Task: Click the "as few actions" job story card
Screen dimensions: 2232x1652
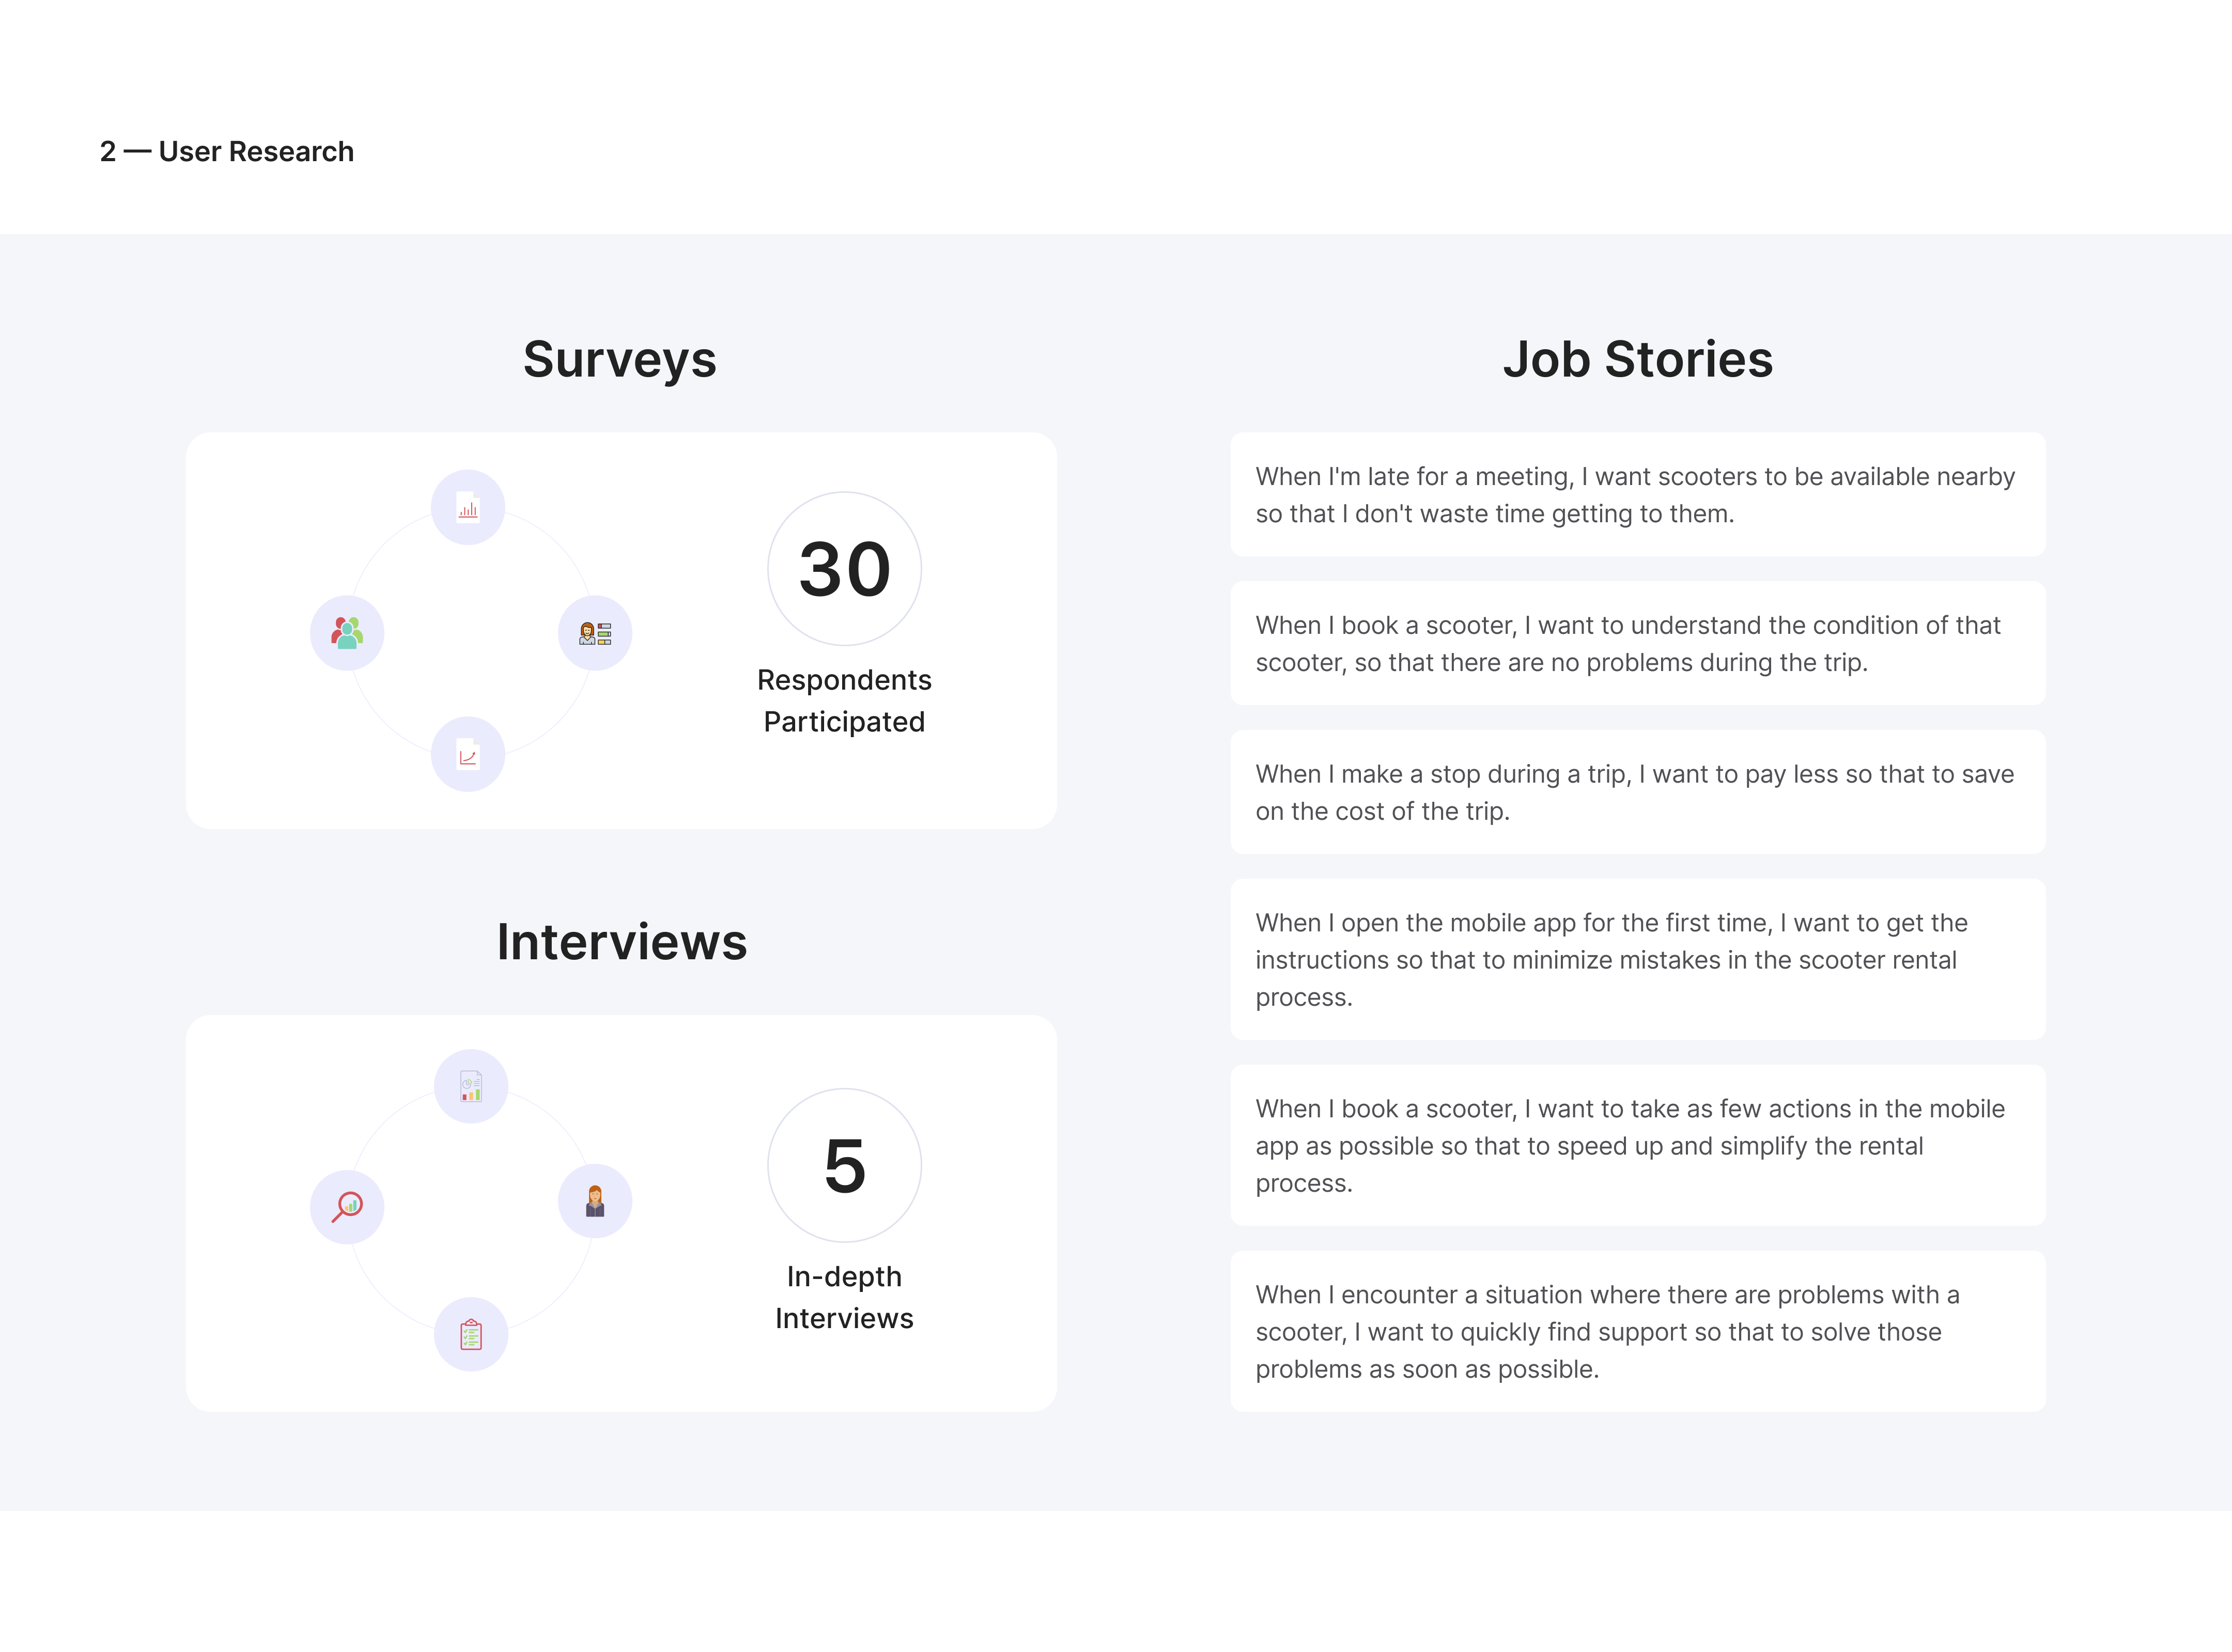Action: 1637,1145
